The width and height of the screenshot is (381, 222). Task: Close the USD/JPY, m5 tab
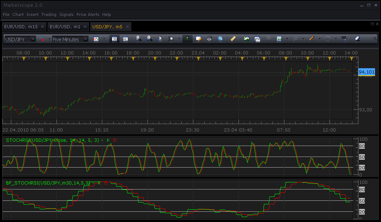(127, 27)
